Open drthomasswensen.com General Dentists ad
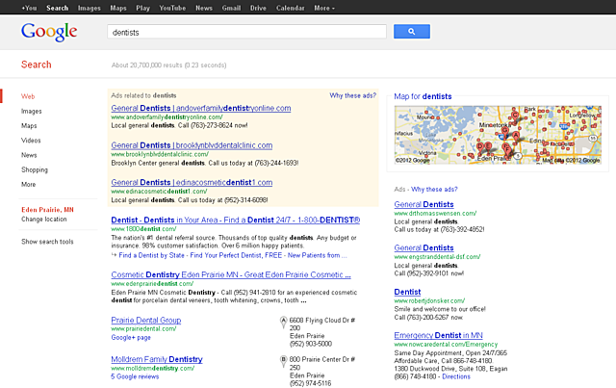Screen dimensions: 616x388 pyautogui.click(x=423, y=204)
